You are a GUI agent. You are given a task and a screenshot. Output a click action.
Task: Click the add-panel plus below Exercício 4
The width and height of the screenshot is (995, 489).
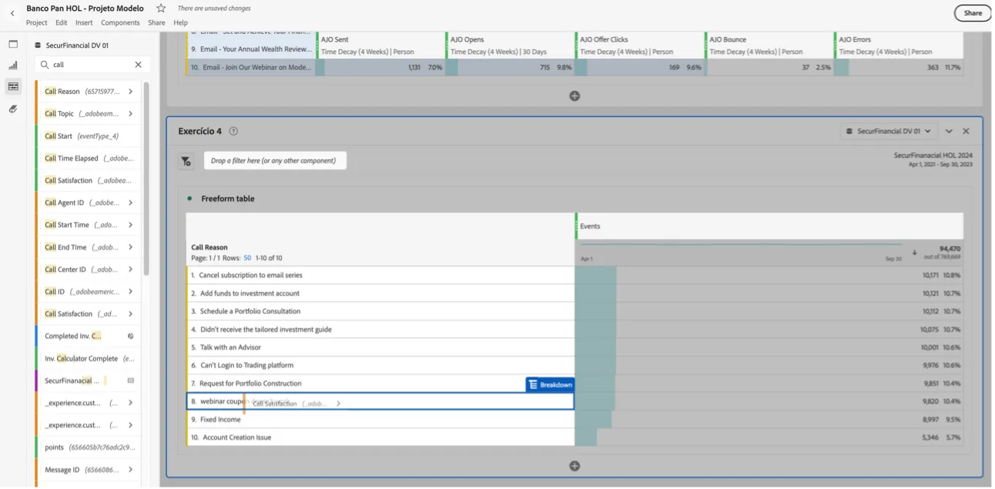[x=575, y=466]
